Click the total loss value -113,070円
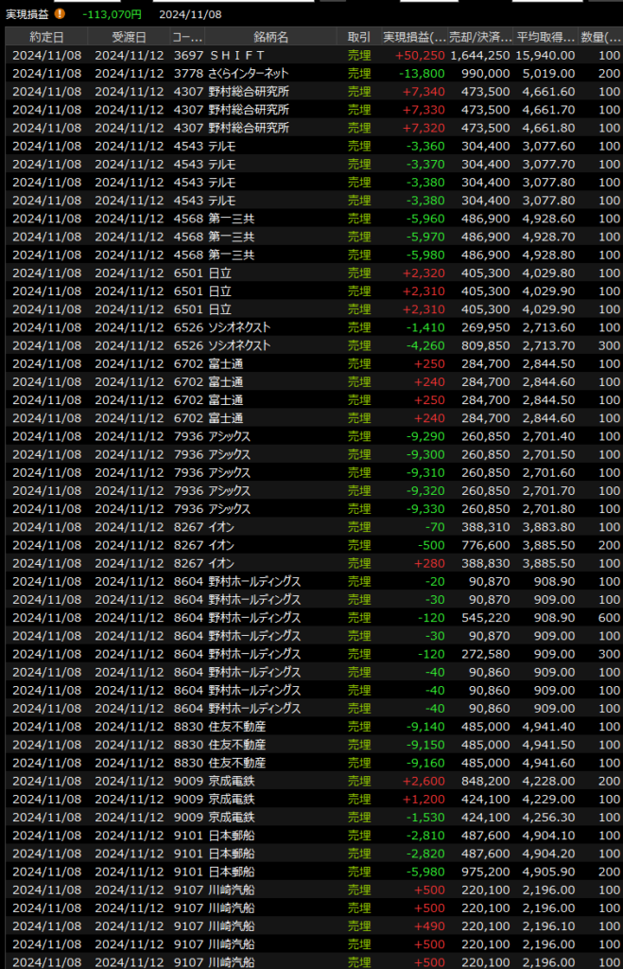 pos(112,14)
